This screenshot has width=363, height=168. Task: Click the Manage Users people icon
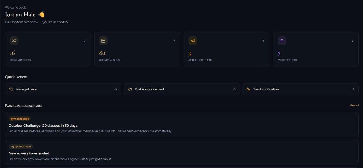point(11,89)
